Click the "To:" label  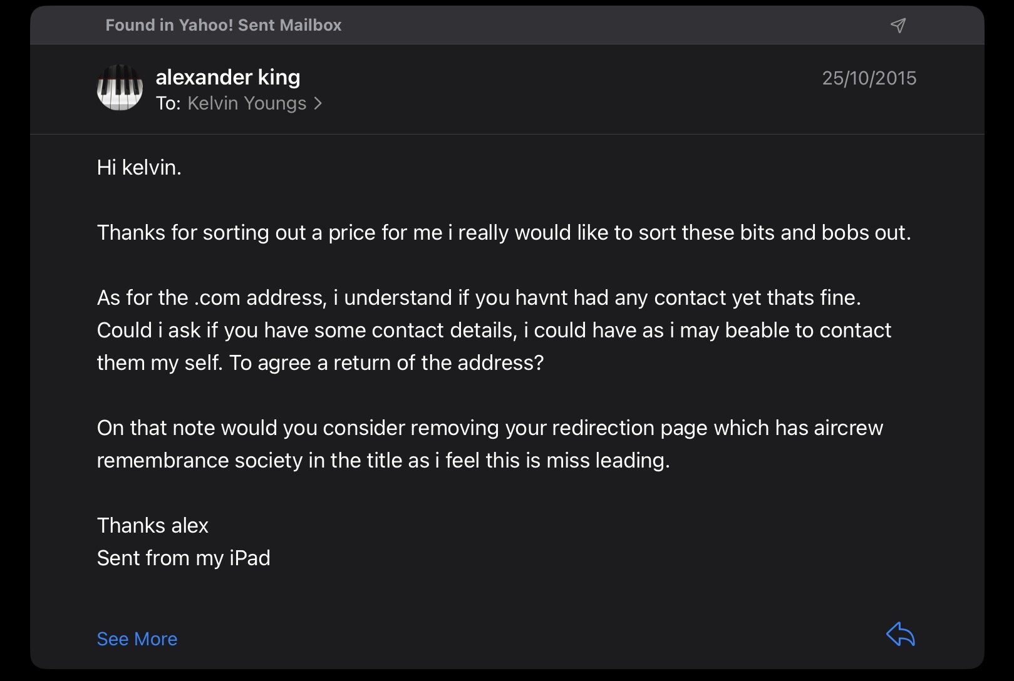(x=168, y=103)
